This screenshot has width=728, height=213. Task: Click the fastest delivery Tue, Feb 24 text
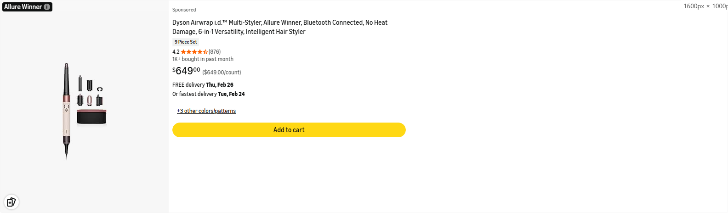(209, 94)
